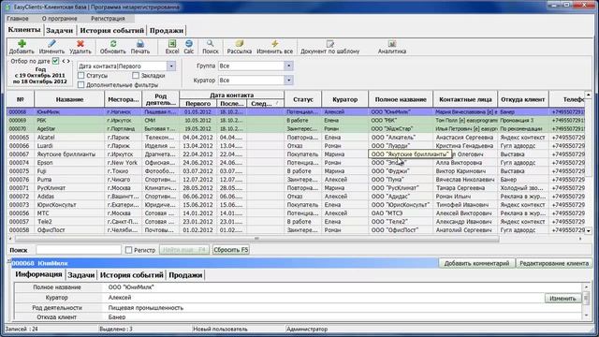
Task: Click the table's horizontal scrollbar thumb
Action: (x=256, y=239)
